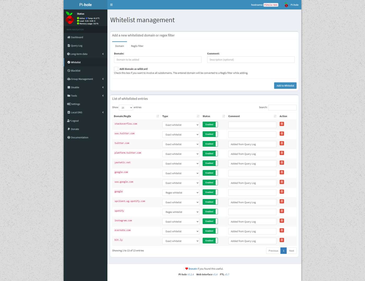Open the Pi-hole user menu in the header
This screenshot has height=281, width=365.
click(x=291, y=5)
